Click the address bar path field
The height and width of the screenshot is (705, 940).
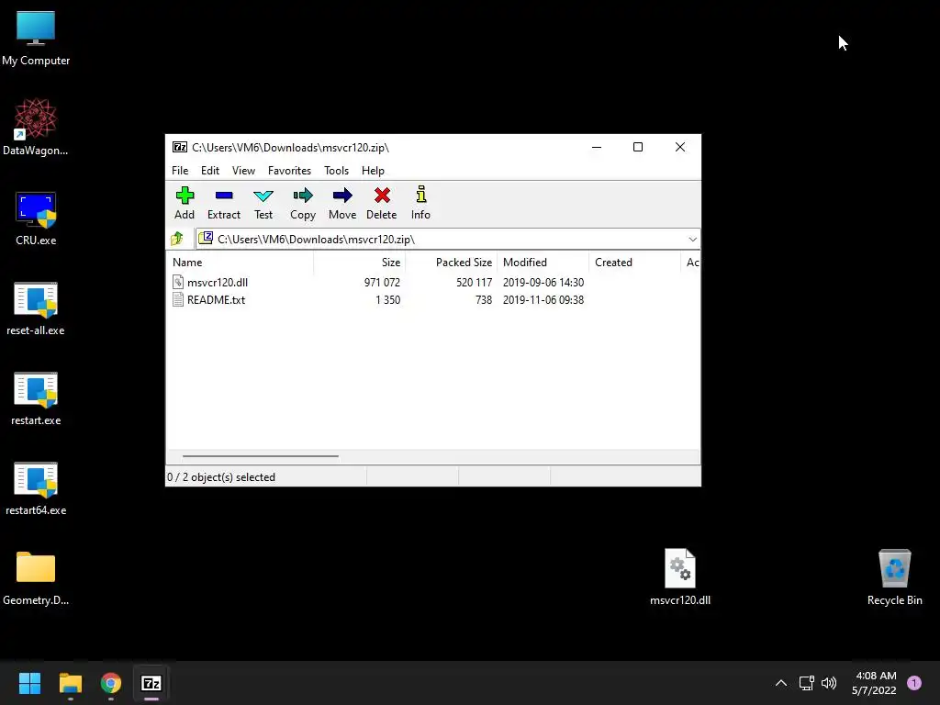coord(447,240)
